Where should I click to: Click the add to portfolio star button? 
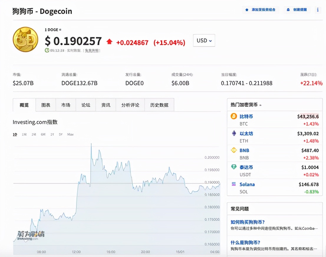pyautogui.click(x=260, y=10)
